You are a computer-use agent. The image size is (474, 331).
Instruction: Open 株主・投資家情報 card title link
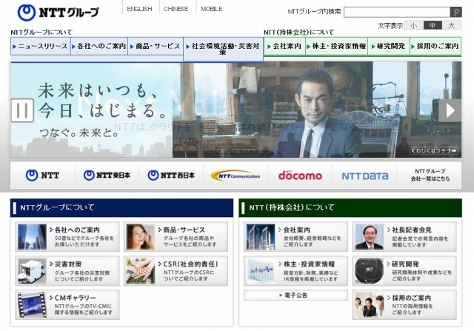[x=310, y=264]
